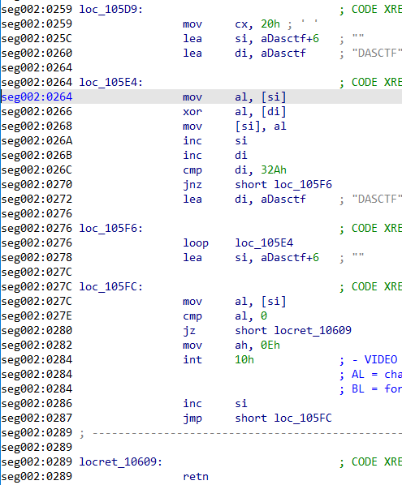Click the loc_105E4 label definition
This screenshot has width=402, height=485.
pyautogui.click(x=111, y=82)
